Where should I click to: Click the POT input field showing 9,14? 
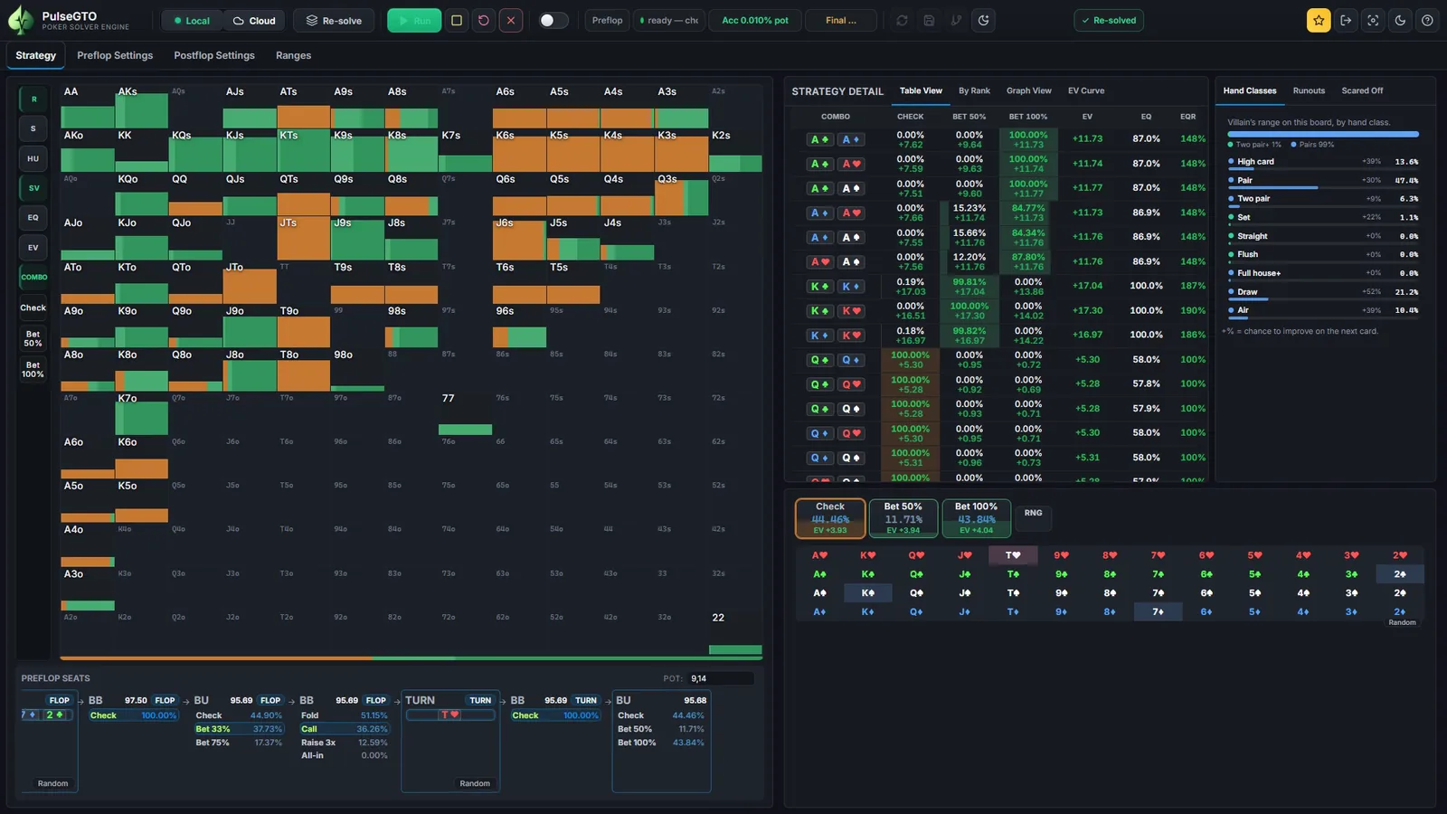point(721,678)
